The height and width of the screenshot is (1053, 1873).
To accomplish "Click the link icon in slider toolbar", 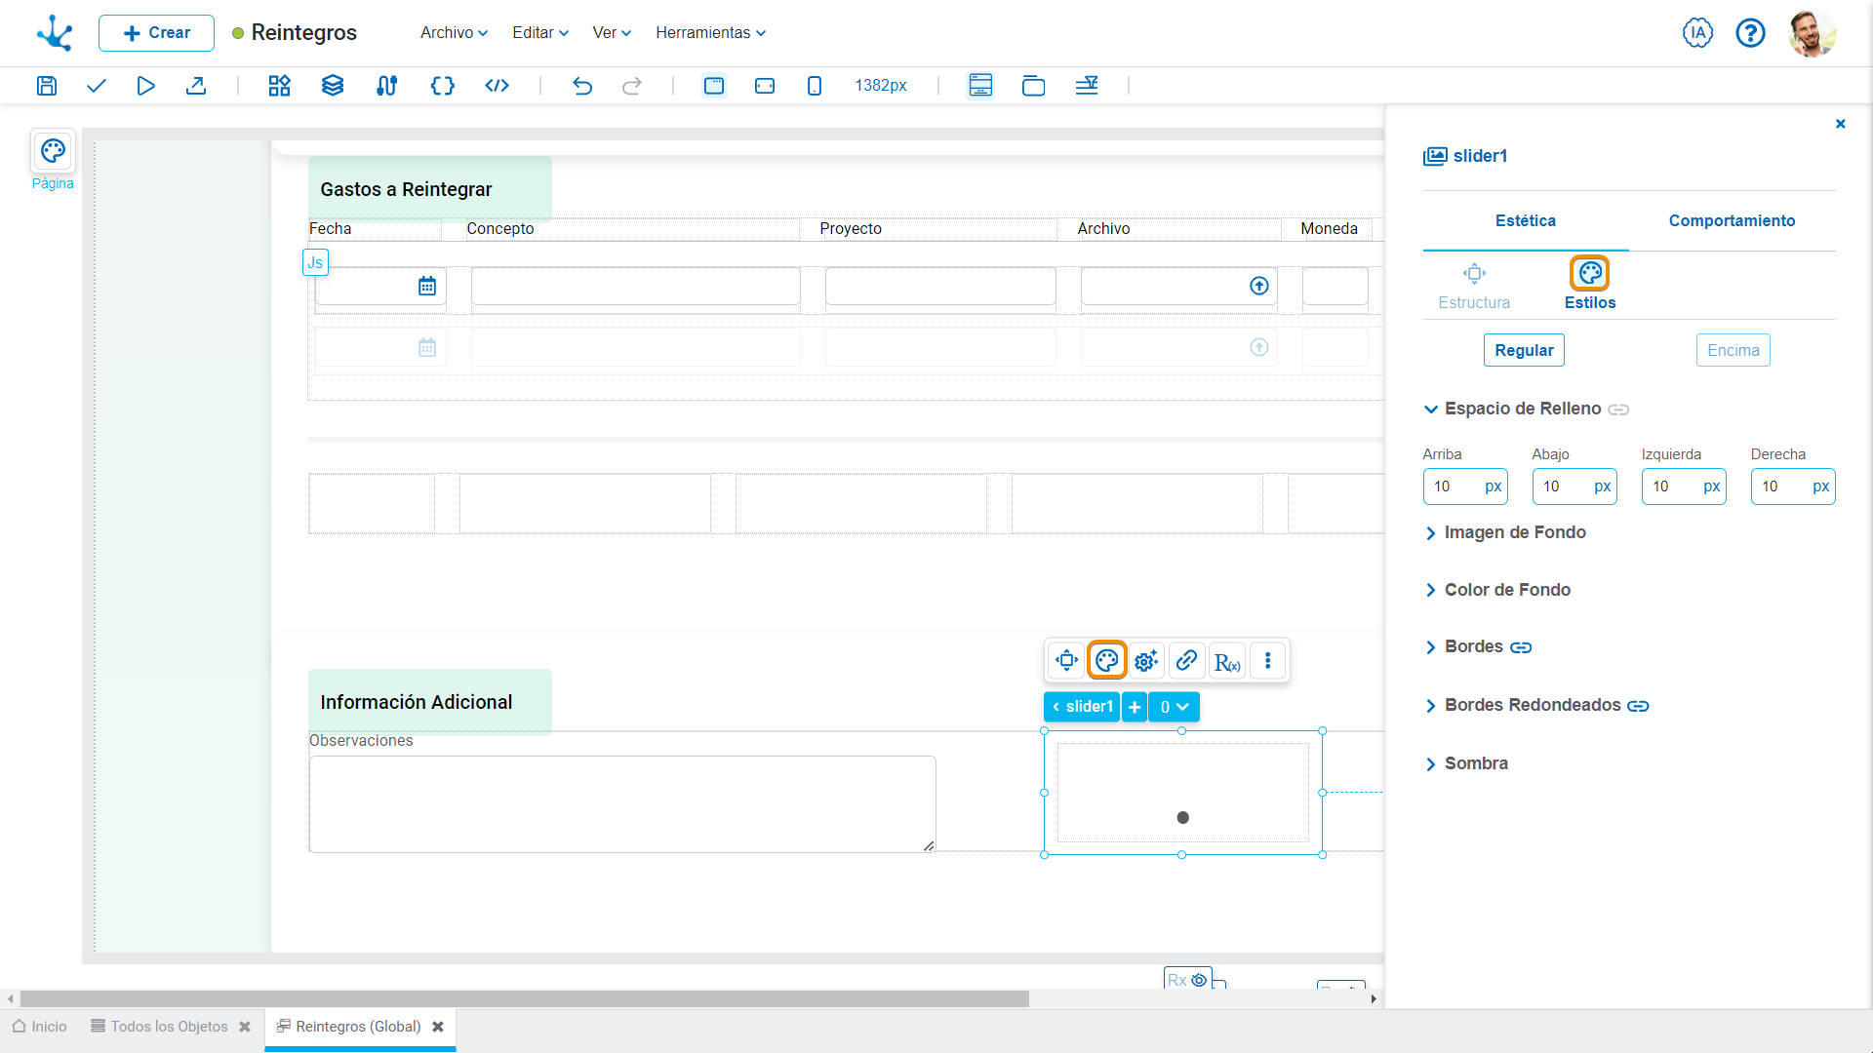I will coord(1186,660).
